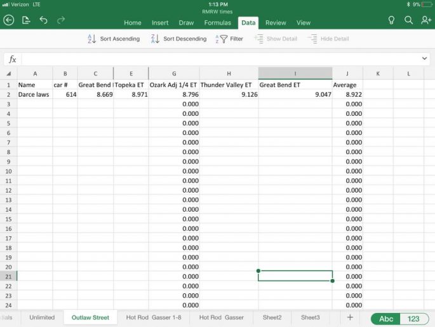Expand the formula bar chevron
The height and width of the screenshot is (327, 435).
425,59
